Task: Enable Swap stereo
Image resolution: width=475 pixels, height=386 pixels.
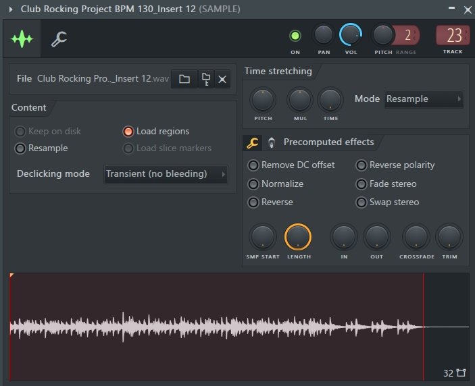Action: tap(388, 202)
